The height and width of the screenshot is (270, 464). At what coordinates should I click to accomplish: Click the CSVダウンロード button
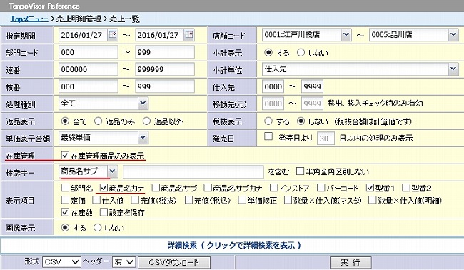pos(174,262)
